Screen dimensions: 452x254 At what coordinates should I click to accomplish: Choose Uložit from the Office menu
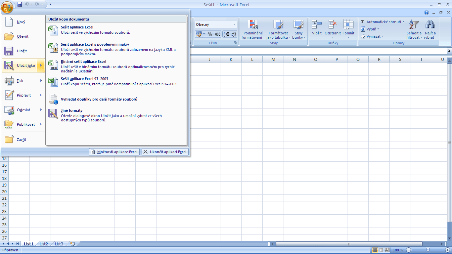click(23, 51)
